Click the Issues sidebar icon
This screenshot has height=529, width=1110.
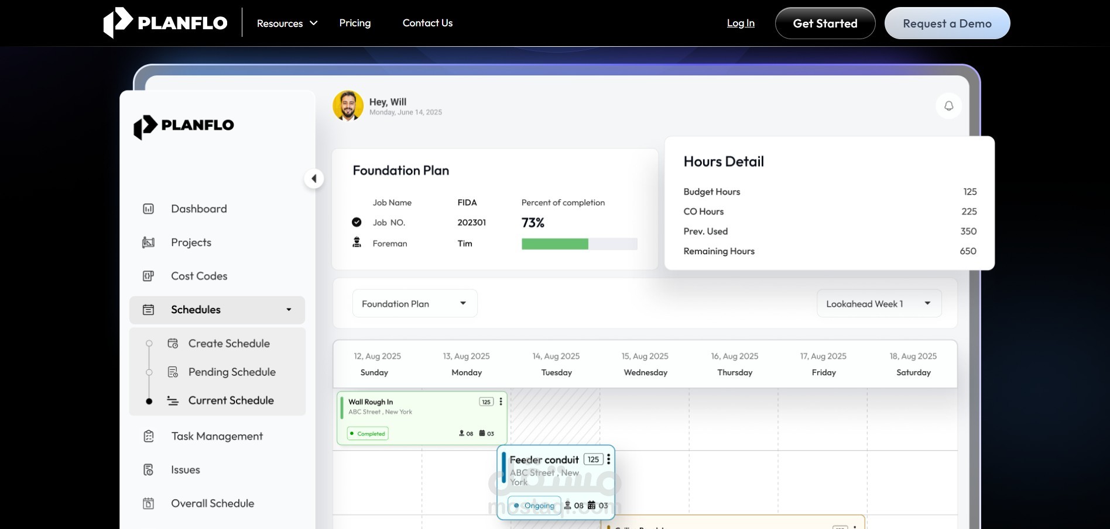point(149,470)
